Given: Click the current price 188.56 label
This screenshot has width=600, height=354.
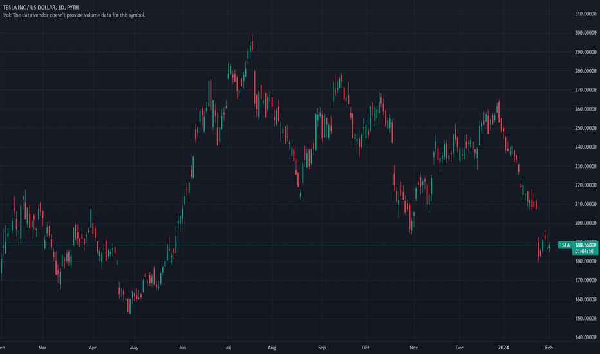Looking at the screenshot, I should [585, 245].
